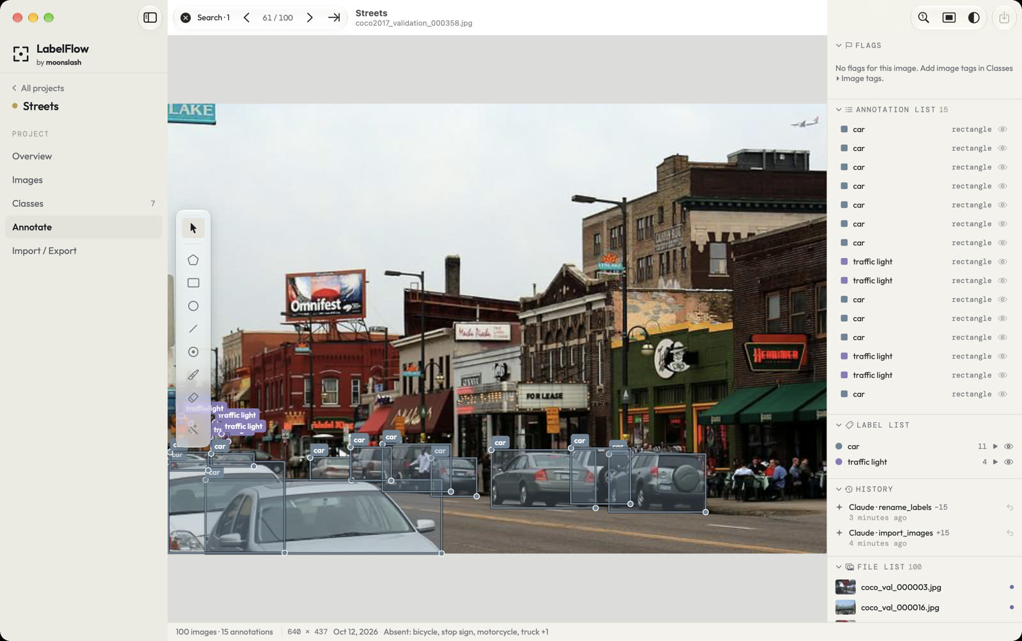The image size is (1022, 641).
Task: Open the Images page
Action: pyautogui.click(x=84, y=180)
